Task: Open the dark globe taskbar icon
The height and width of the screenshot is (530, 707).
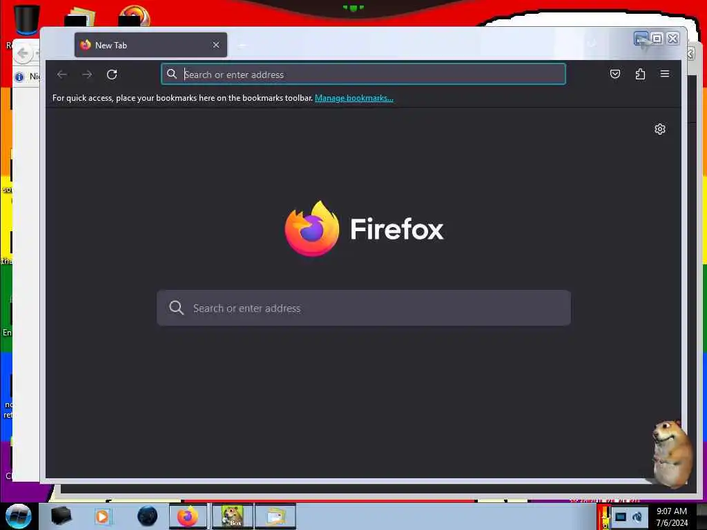Action: coord(148,516)
